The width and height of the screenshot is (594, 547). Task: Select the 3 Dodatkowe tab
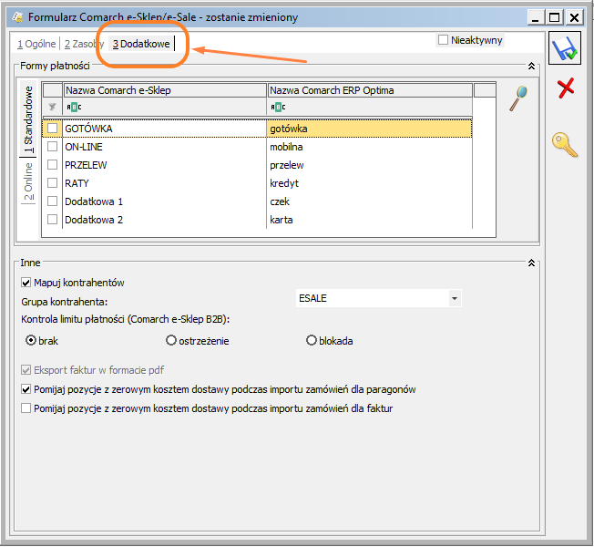click(141, 44)
